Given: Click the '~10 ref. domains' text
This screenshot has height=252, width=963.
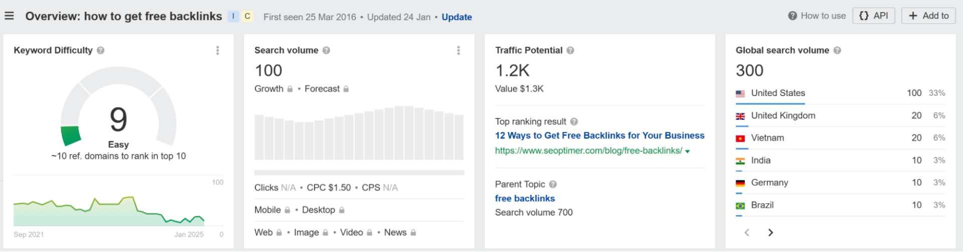Looking at the screenshot, I should (x=118, y=156).
